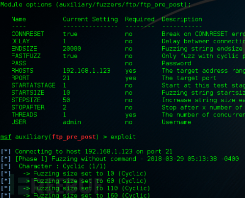Click the red ftp_pre_post module name
The image size is (245, 198).
[x=73, y=137]
